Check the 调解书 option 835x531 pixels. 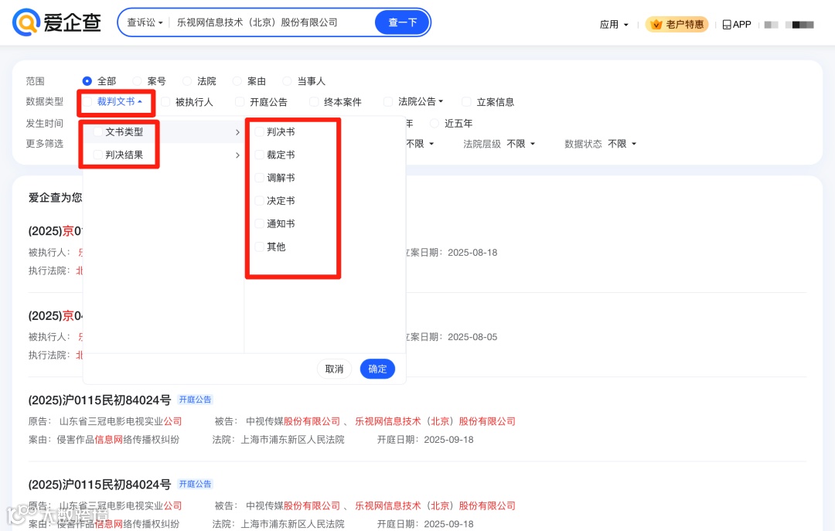[259, 178]
